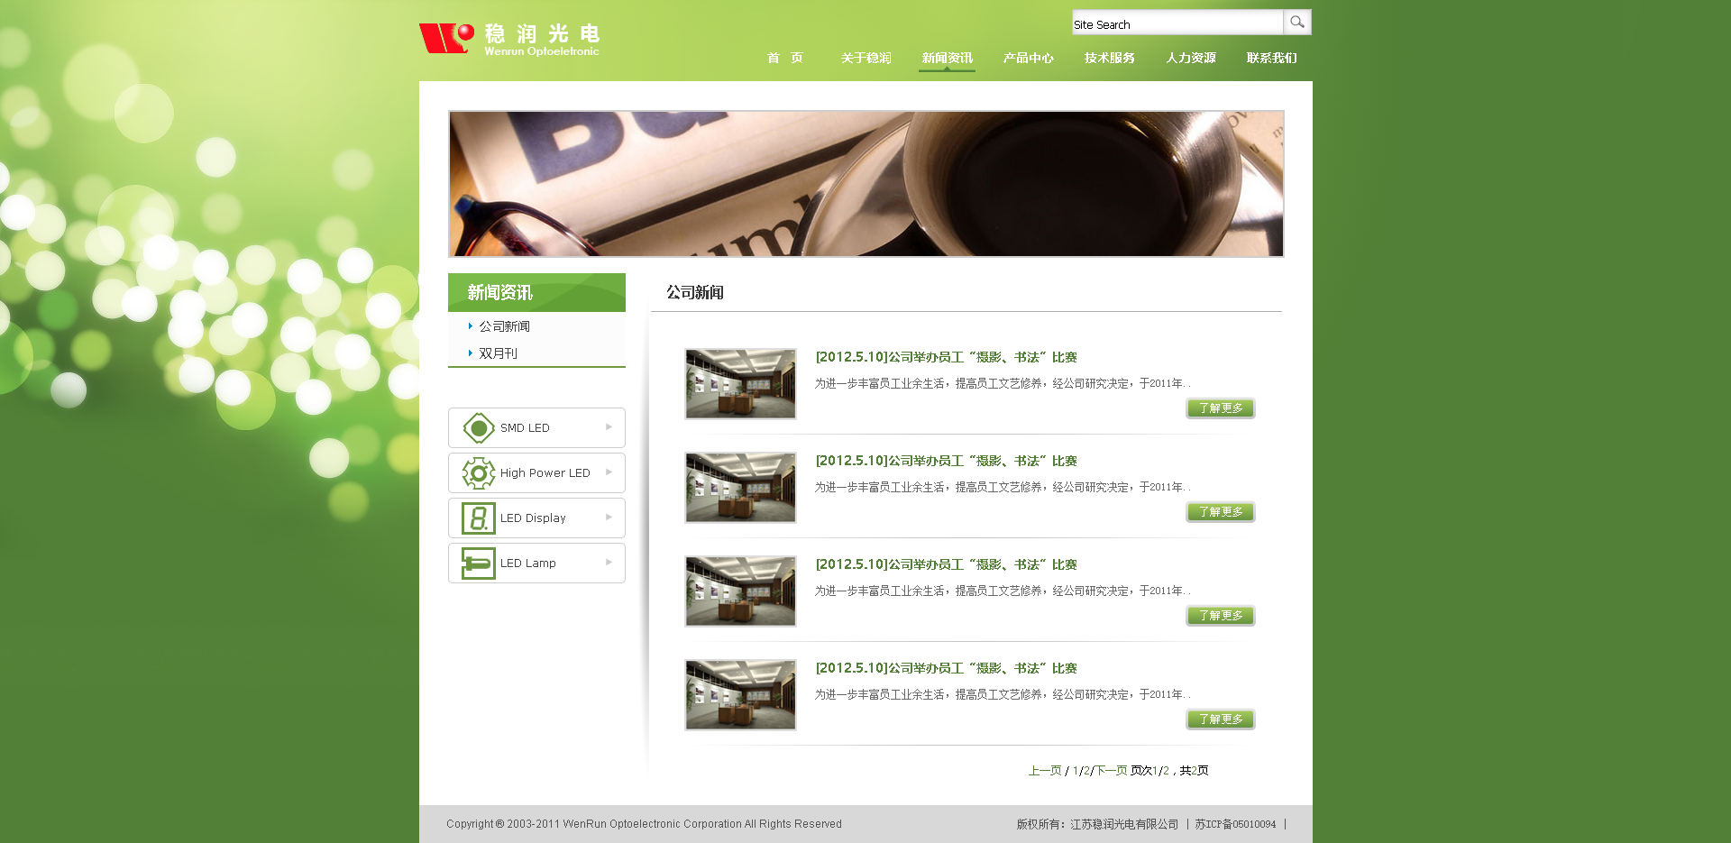Expand the High Power LED arrow
Viewport: 1731px width, 843px height.
tap(609, 472)
